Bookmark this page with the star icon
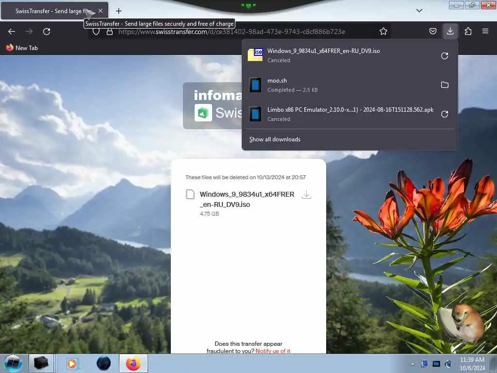Viewport: 497px width, 373px height. coord(383,31)
